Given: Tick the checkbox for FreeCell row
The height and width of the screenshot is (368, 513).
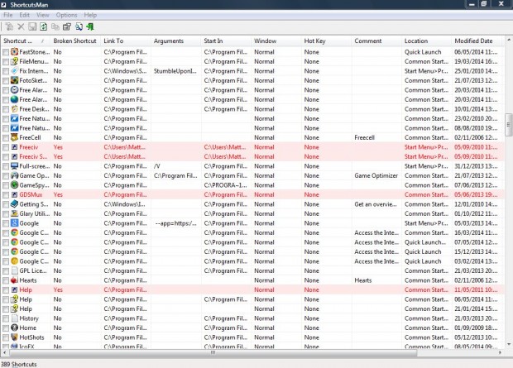Looking at the screenshot, I should click(6, 138).
